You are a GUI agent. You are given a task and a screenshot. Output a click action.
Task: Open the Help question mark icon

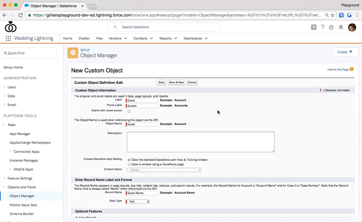[x=323, y=27]
